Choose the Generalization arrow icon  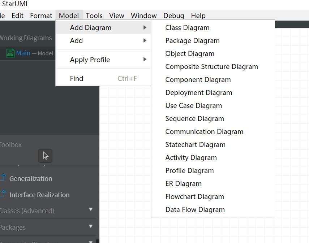pos(3,177)
